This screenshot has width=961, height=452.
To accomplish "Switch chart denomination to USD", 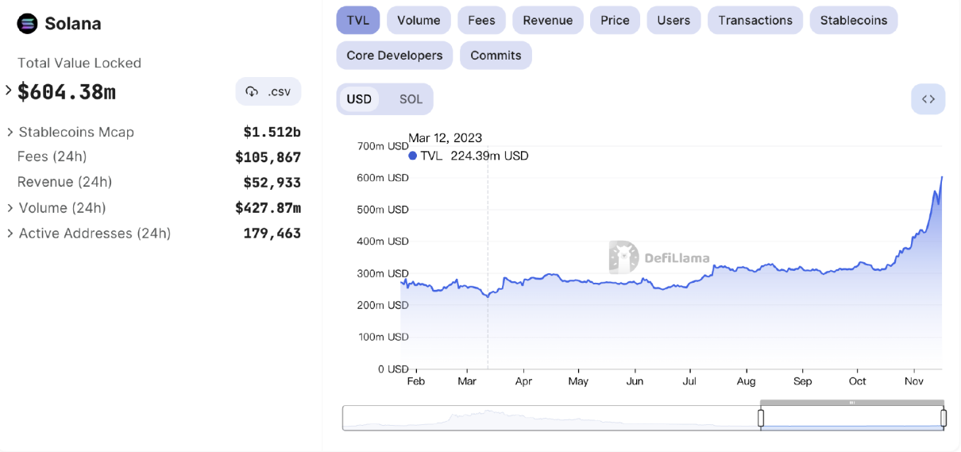I will pos(359,99).
